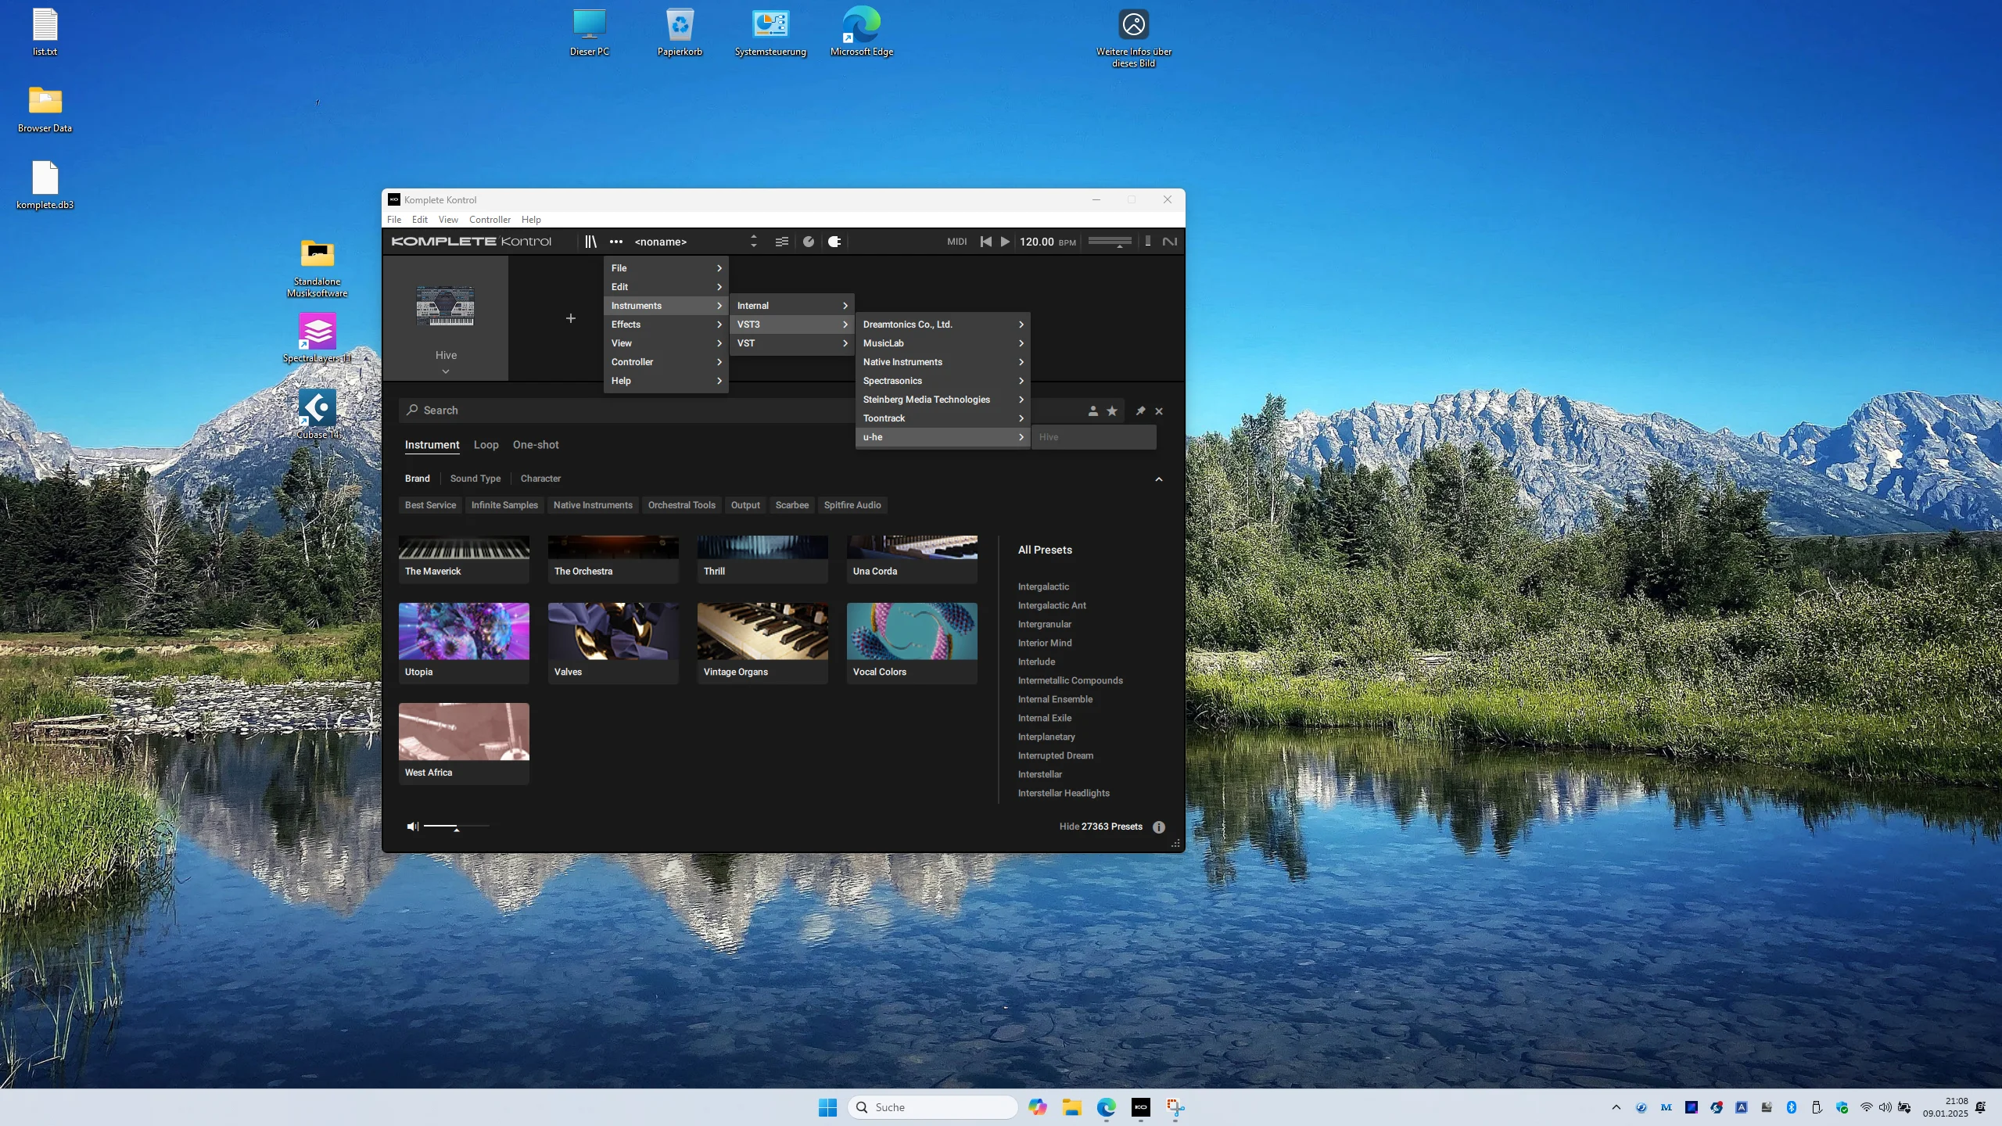This screenshot has height=1126, width=2002.
Task: Switch to the Loop tab
Action: click(486, 445)
